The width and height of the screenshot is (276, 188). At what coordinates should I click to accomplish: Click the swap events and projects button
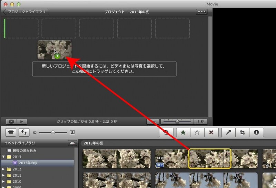(24, 132)
